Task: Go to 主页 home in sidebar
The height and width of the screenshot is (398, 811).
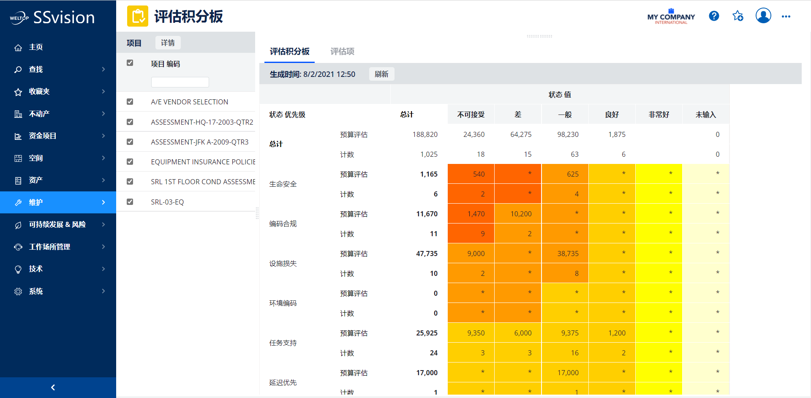Action: pyautogui.click(x=35, y=47)
